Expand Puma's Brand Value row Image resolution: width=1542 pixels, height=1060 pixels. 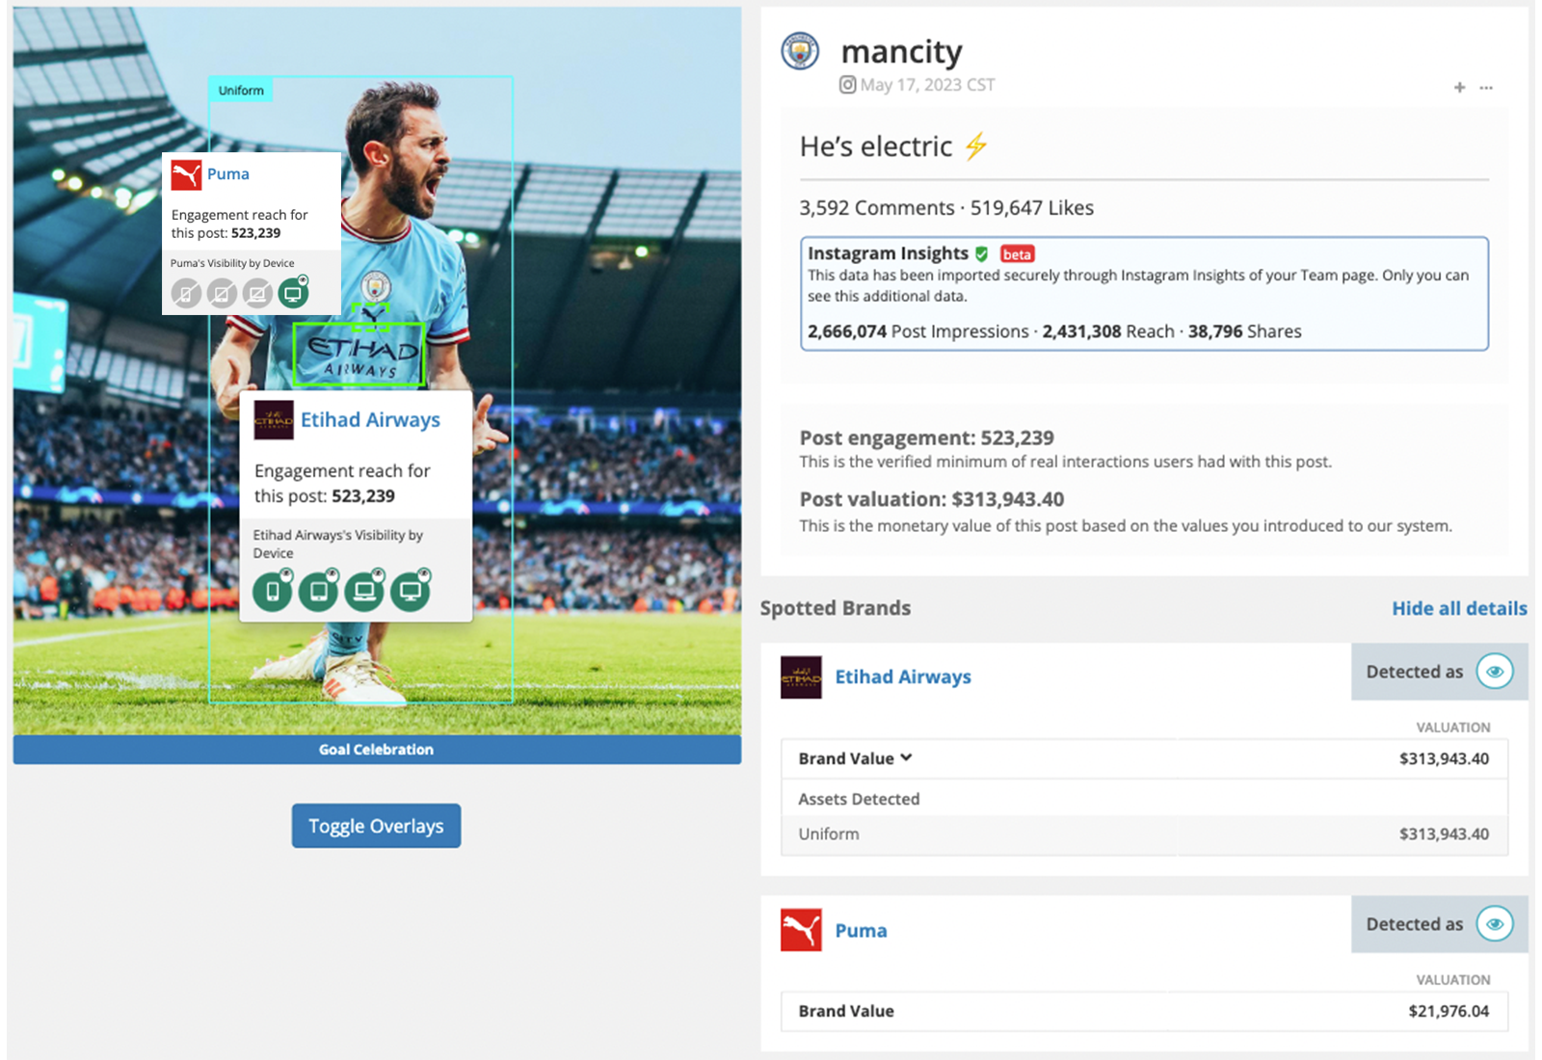click(x=1144, y=1011)
